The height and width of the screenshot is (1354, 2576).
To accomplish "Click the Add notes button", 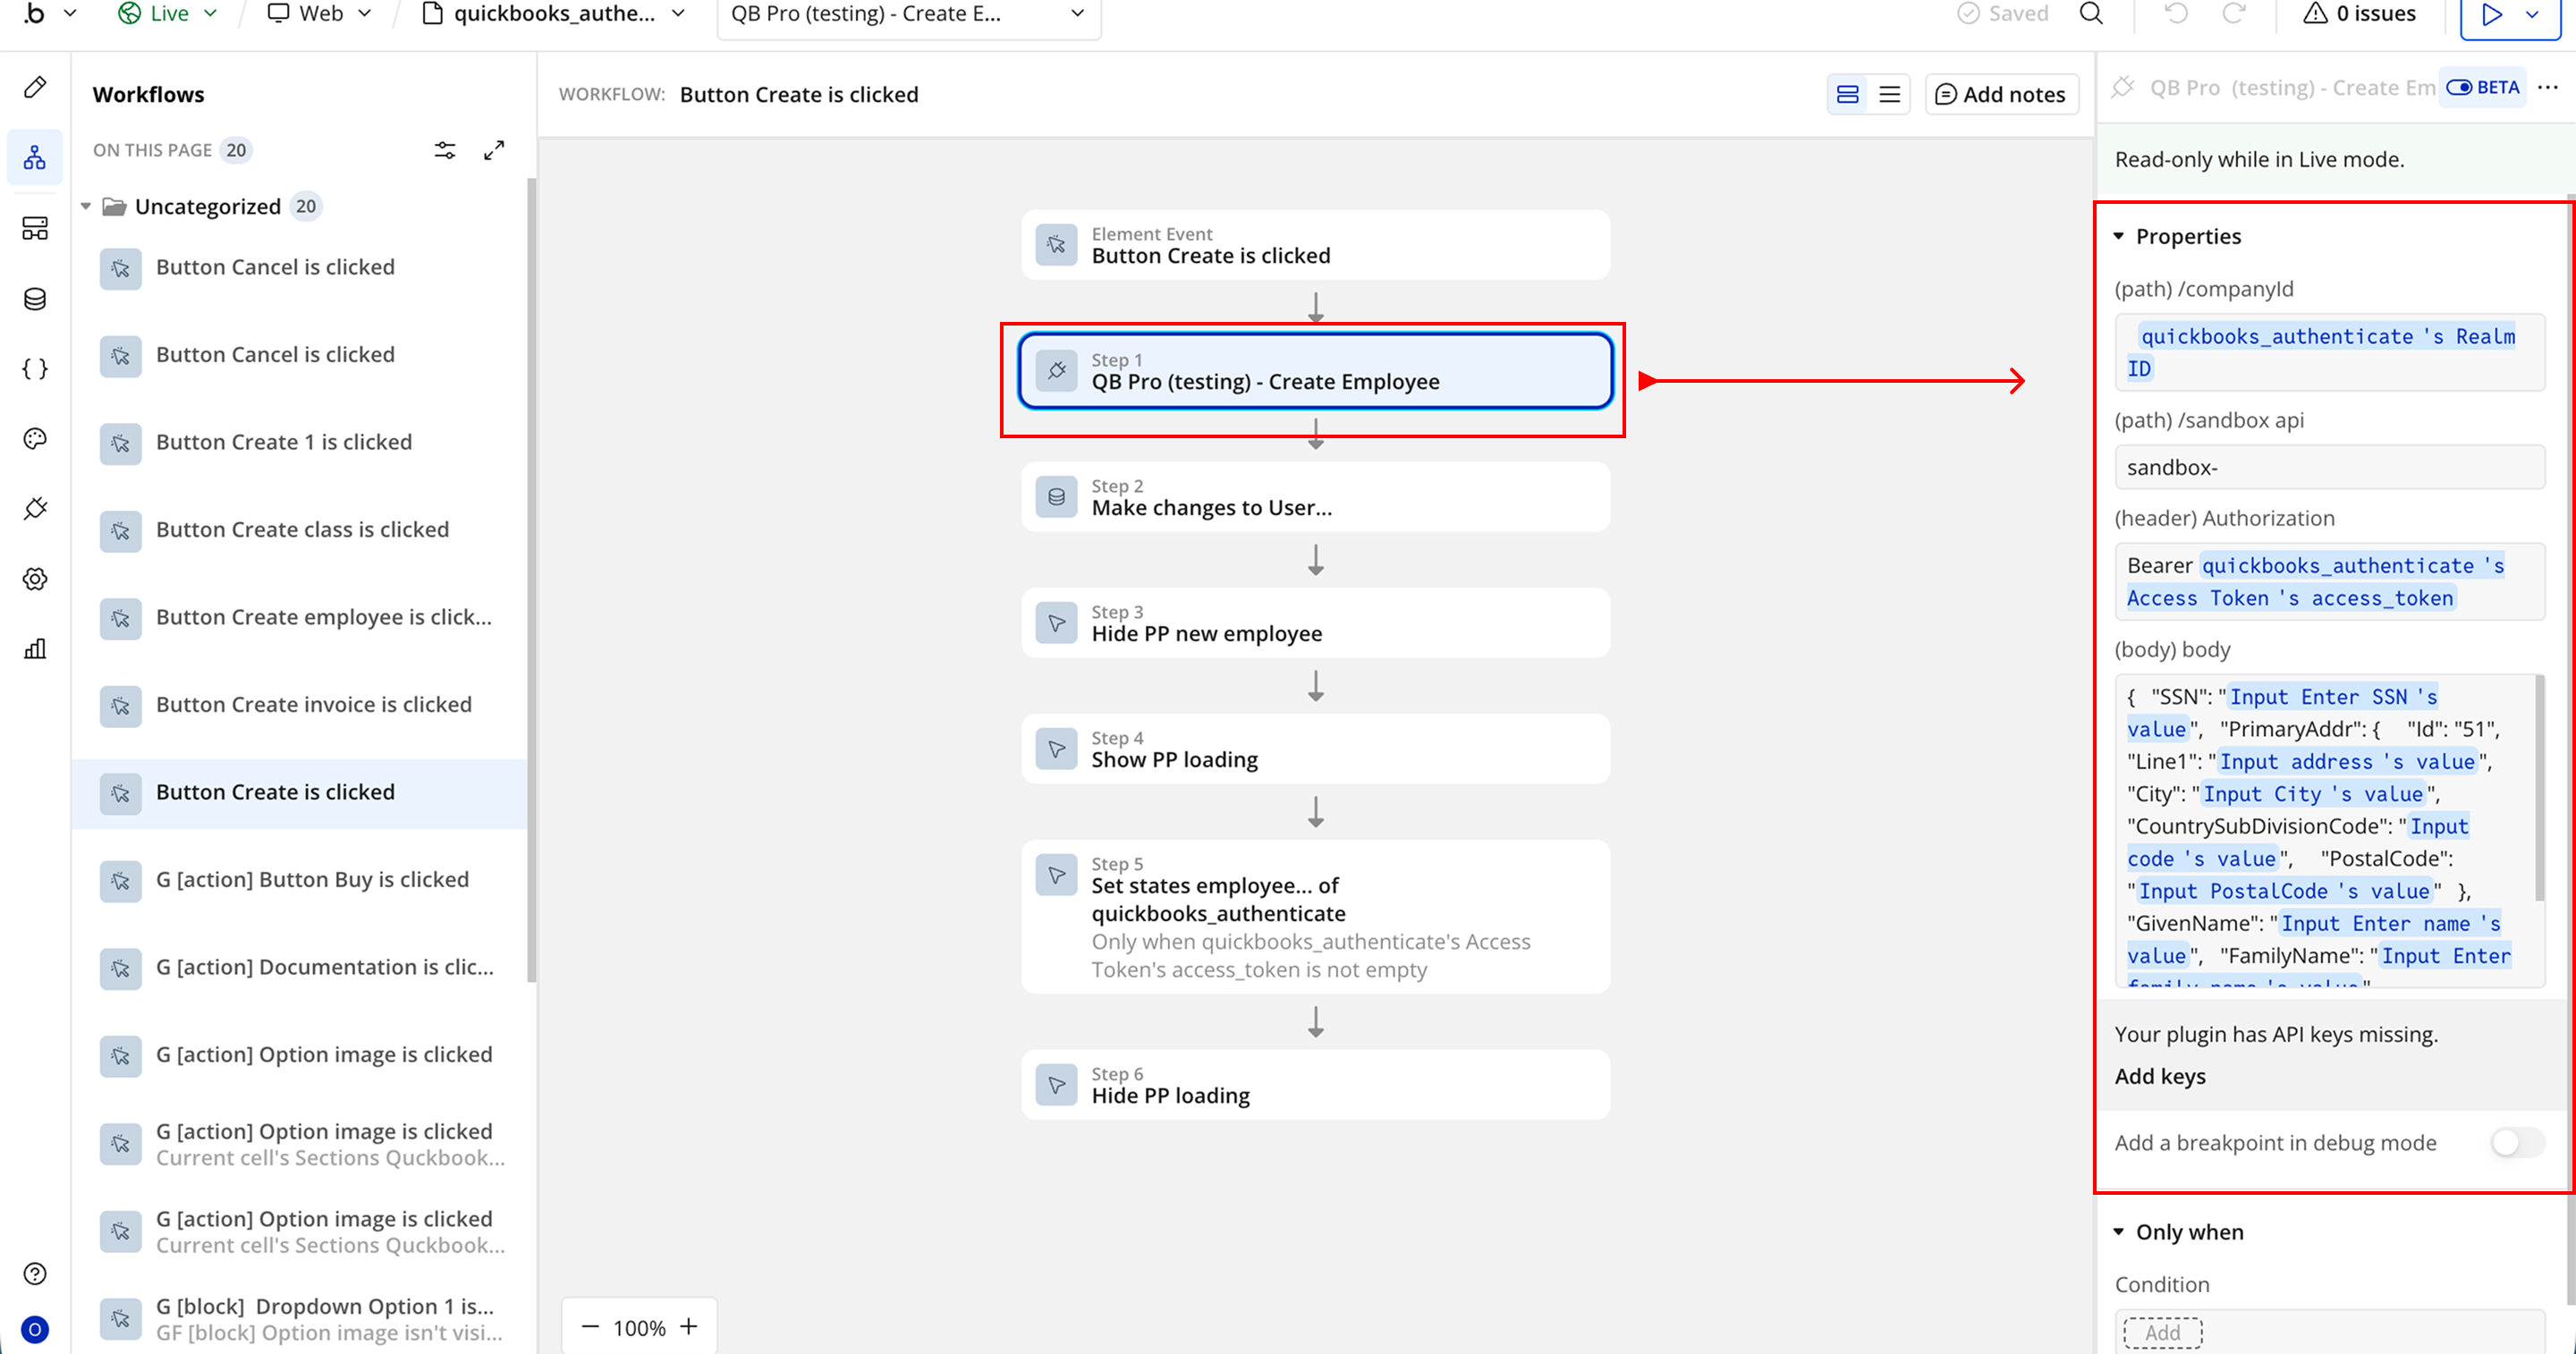I will pyautogui.click(x=2001, y=94).
